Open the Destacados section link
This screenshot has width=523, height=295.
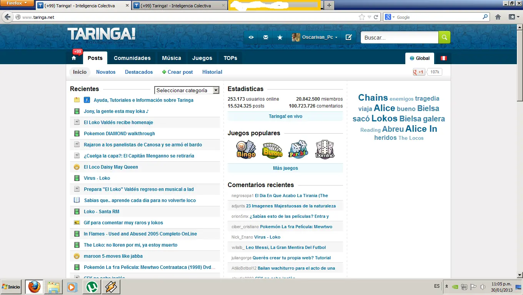pos(139,72)
